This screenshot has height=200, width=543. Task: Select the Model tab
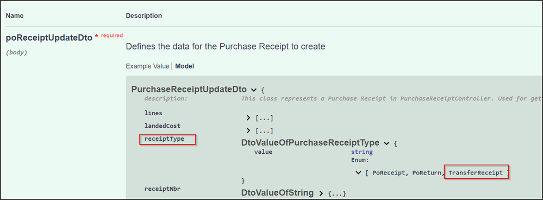coord(185,66)
